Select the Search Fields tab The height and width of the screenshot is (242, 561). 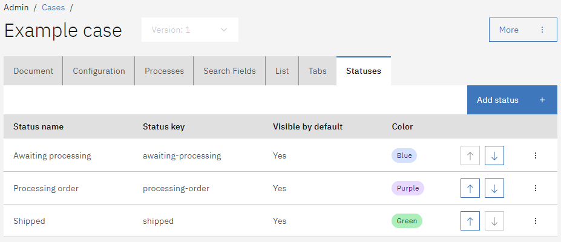pyautogui.click(x=229, y=71)
